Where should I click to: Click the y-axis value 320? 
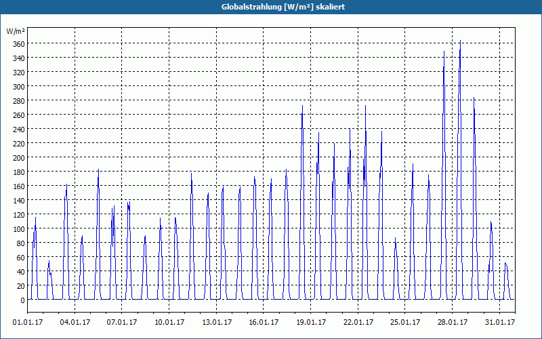(x=19, y=73)
